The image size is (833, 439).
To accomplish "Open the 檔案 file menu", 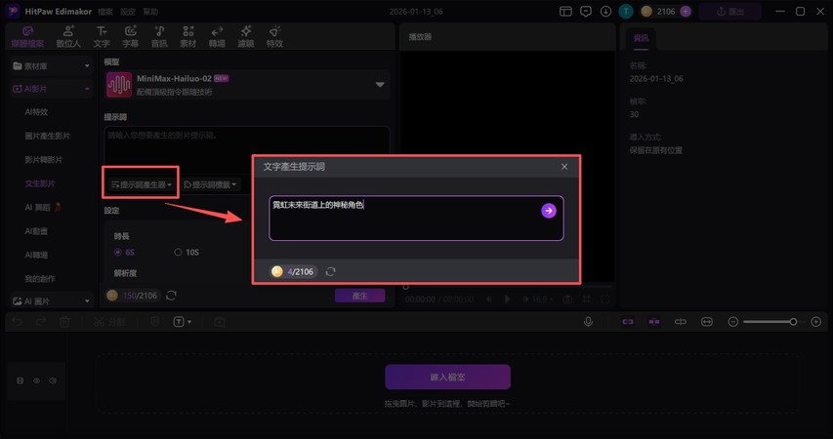I will (x=105, y=11).
